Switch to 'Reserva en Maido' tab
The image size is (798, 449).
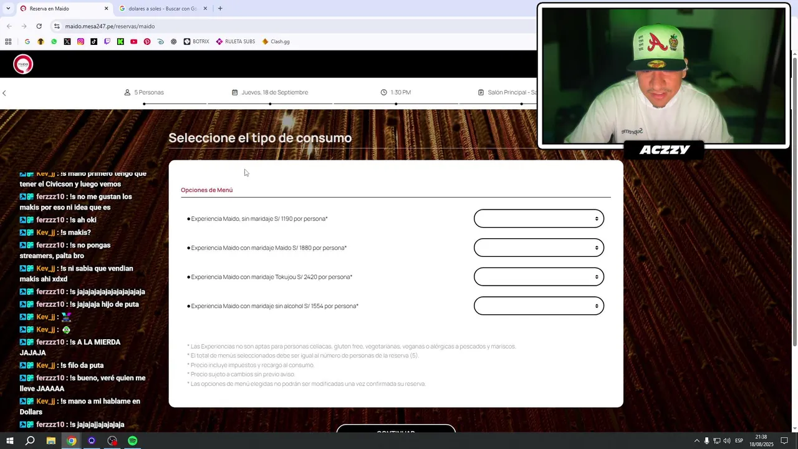click(x=63, y=9)
